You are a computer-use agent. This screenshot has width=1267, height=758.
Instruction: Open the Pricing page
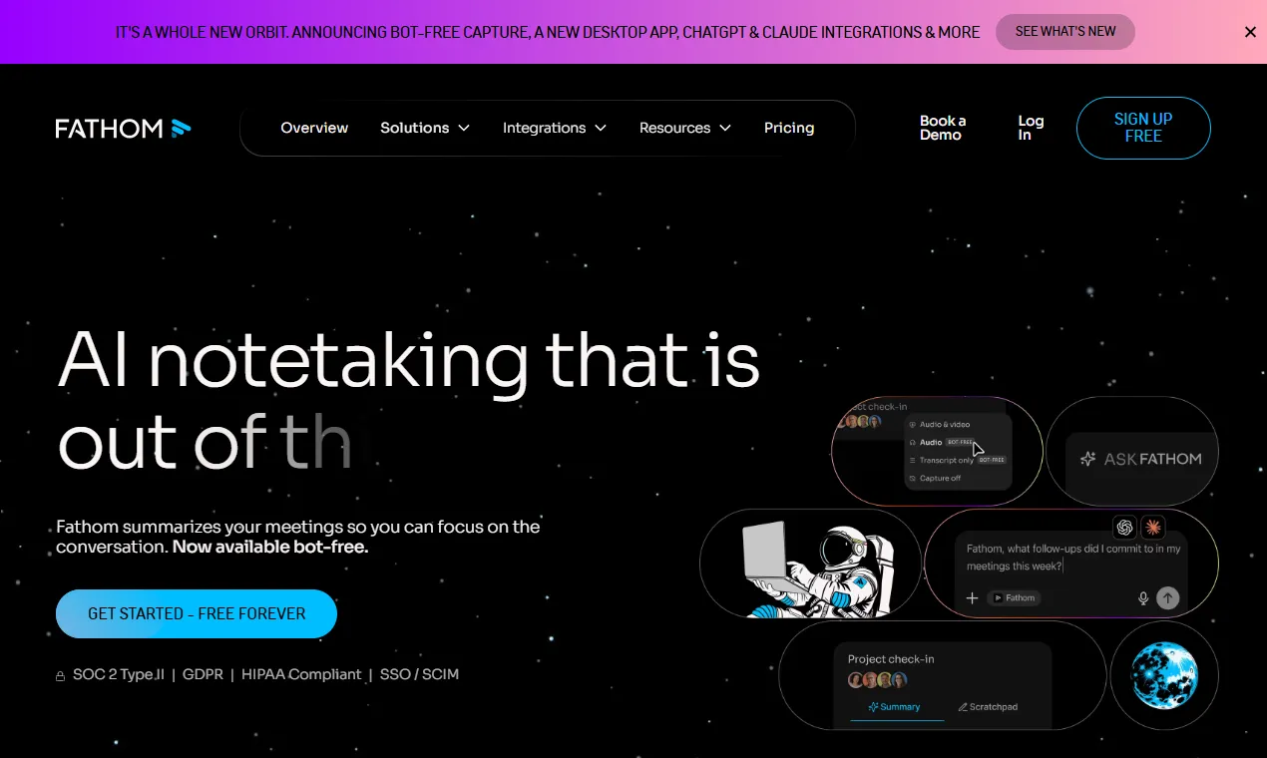click(789, 128)
